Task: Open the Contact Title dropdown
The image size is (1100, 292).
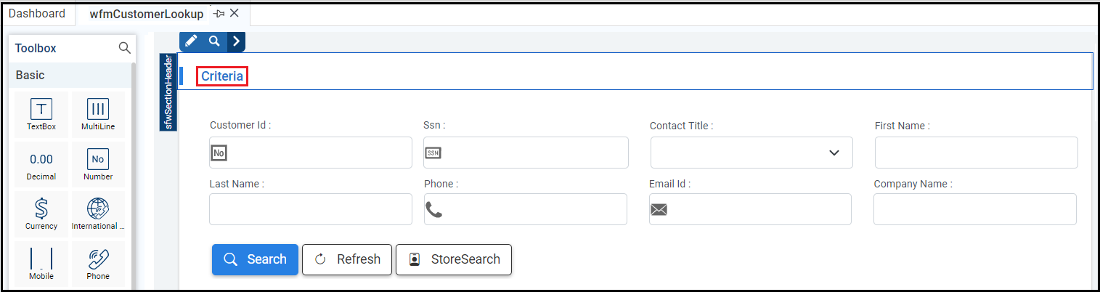Action: [x=751, y=153]
